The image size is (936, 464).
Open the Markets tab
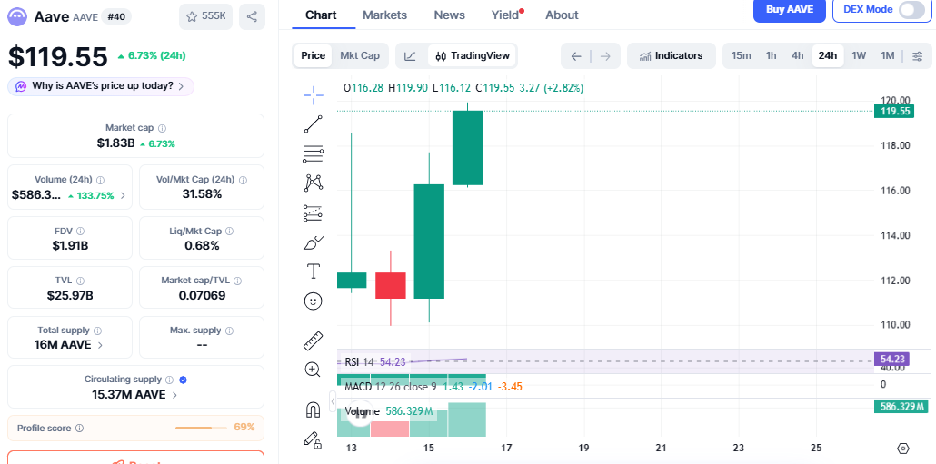(x=385, y=15)
